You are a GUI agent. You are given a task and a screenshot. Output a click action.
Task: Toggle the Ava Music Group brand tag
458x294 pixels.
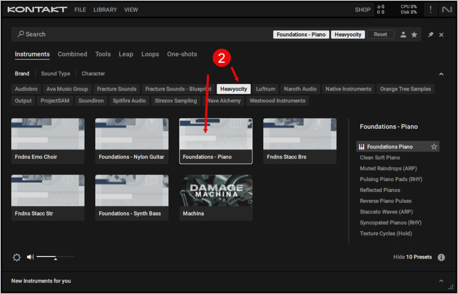67,89
